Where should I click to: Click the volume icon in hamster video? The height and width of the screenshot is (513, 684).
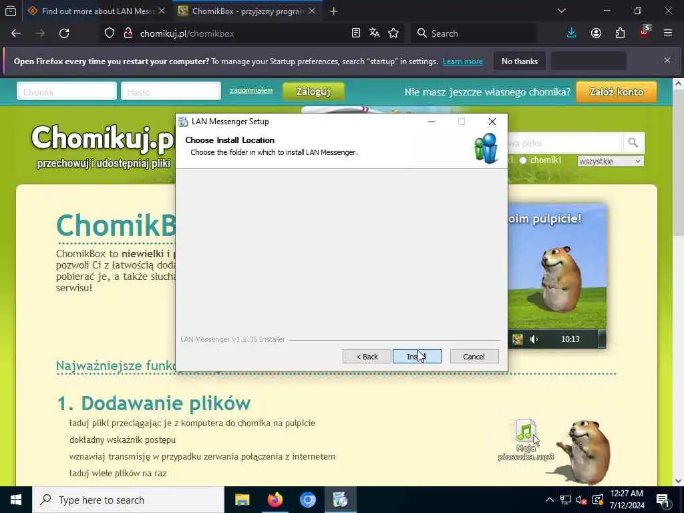[x=534, y=339]
